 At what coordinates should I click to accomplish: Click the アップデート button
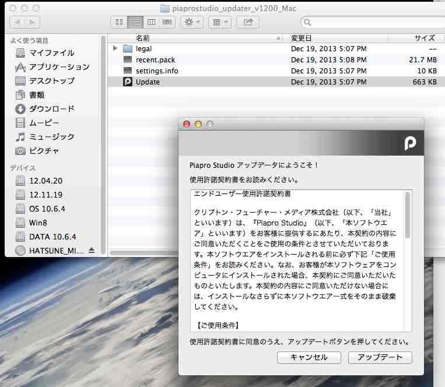[x=380, y=357]
